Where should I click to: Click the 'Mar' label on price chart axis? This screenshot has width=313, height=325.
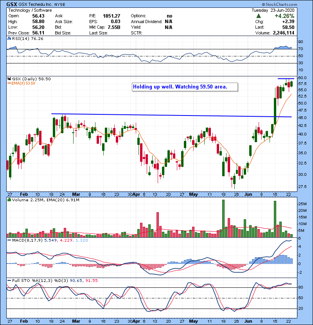[x=76, y=194]
